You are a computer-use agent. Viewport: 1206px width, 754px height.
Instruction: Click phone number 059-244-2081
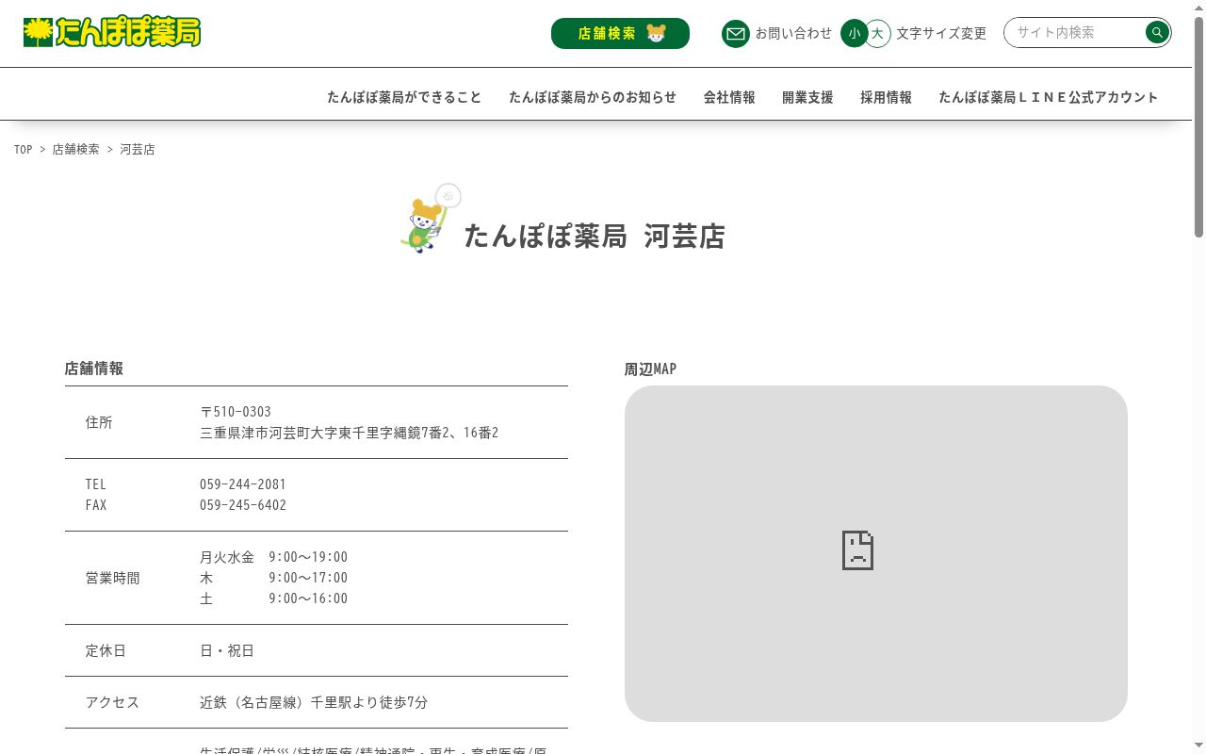click(243, 484)
